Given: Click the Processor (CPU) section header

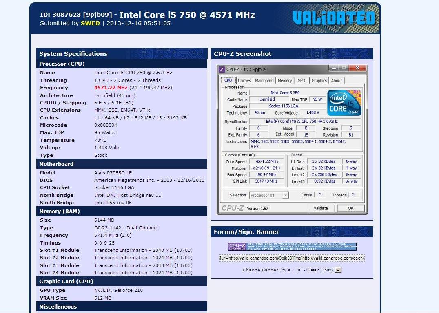Looking at the screenshot, I should (122, 64).
